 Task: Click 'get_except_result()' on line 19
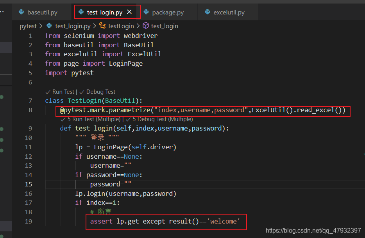(163, 221)
